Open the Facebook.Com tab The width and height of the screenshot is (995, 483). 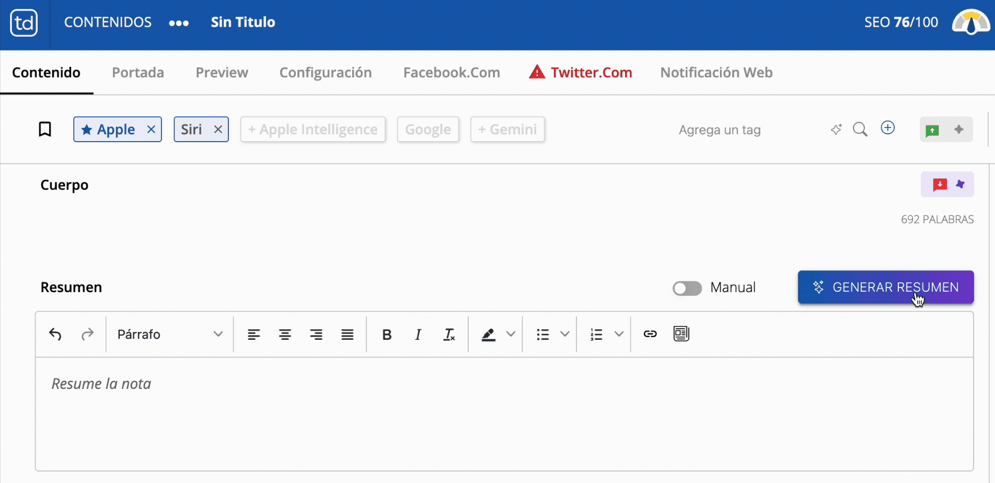coord(452,73)
